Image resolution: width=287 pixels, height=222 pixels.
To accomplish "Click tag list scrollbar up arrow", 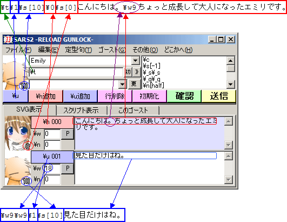I will click(x=230, y=61).
